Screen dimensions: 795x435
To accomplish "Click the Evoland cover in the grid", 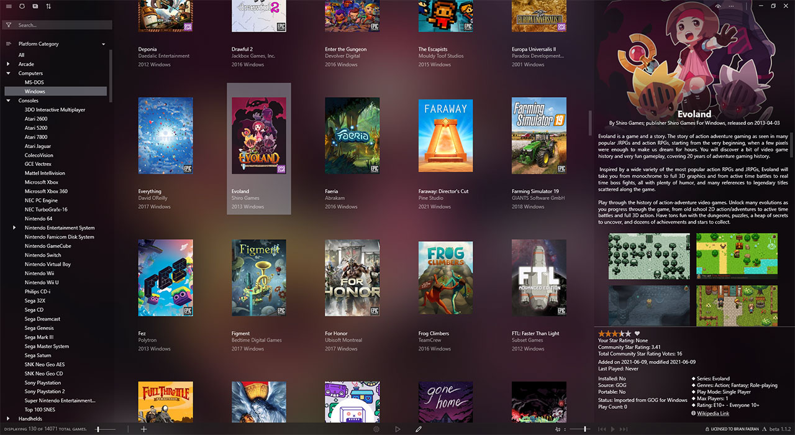I will [x=259, y=135].
